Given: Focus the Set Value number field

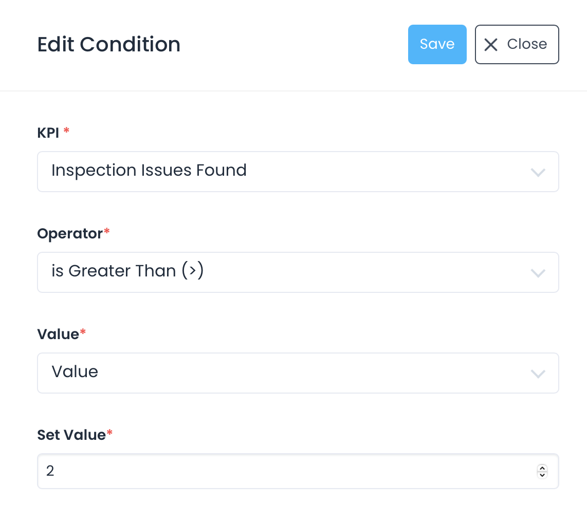Looking at the screenshot, I should coord(288,471).
